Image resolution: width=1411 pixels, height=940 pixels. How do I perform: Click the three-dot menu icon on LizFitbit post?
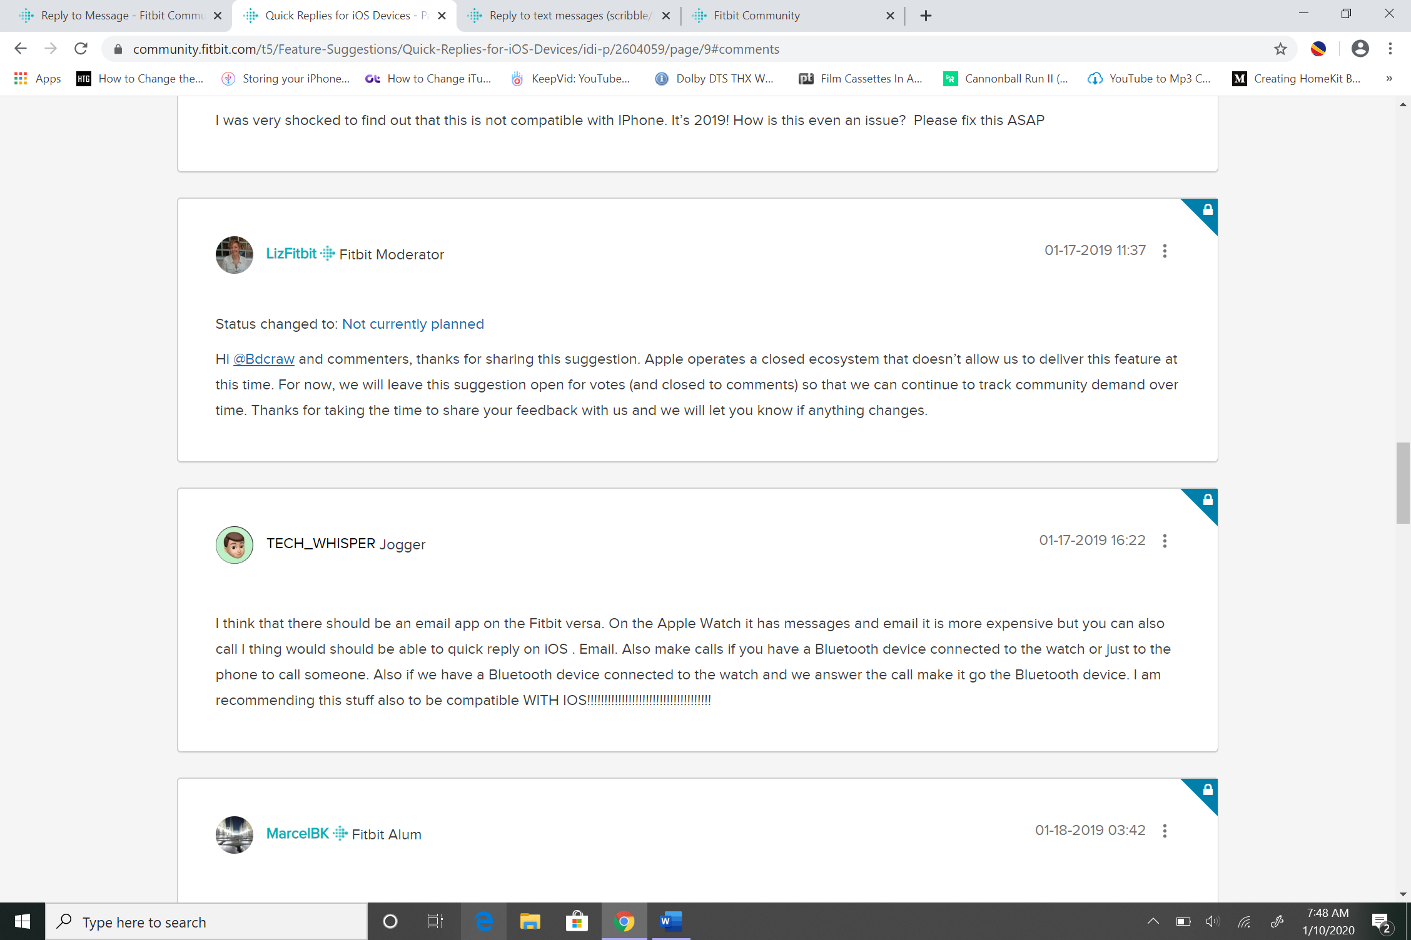click(x=1165, y=251)
